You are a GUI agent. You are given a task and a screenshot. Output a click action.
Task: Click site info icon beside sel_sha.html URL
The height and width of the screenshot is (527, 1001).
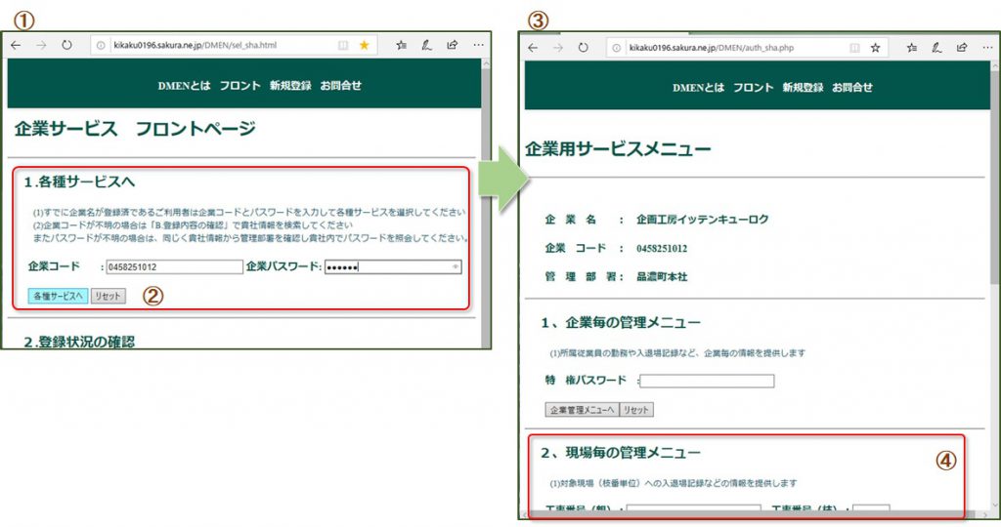tap(101, 45)
